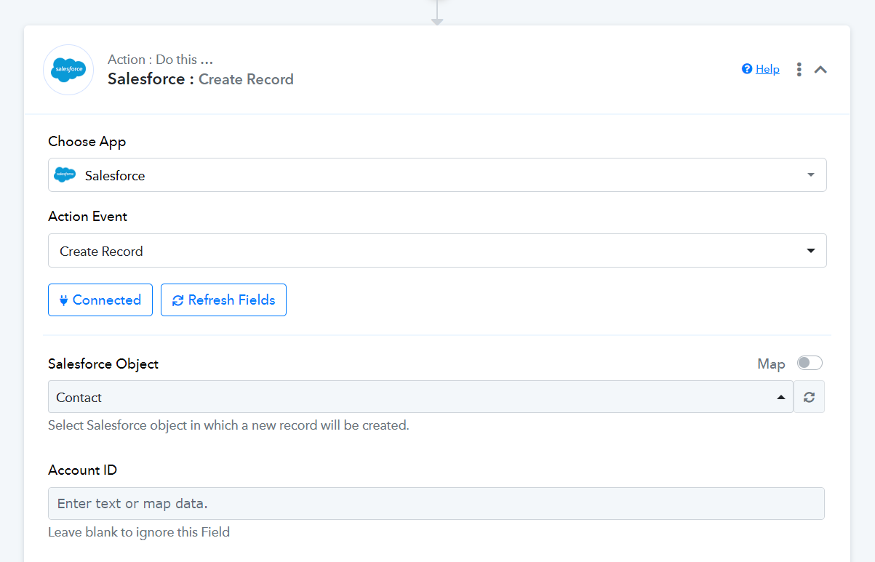
Task: Select the Salesforce text in Choose App
Action: (x=115, y=175)
